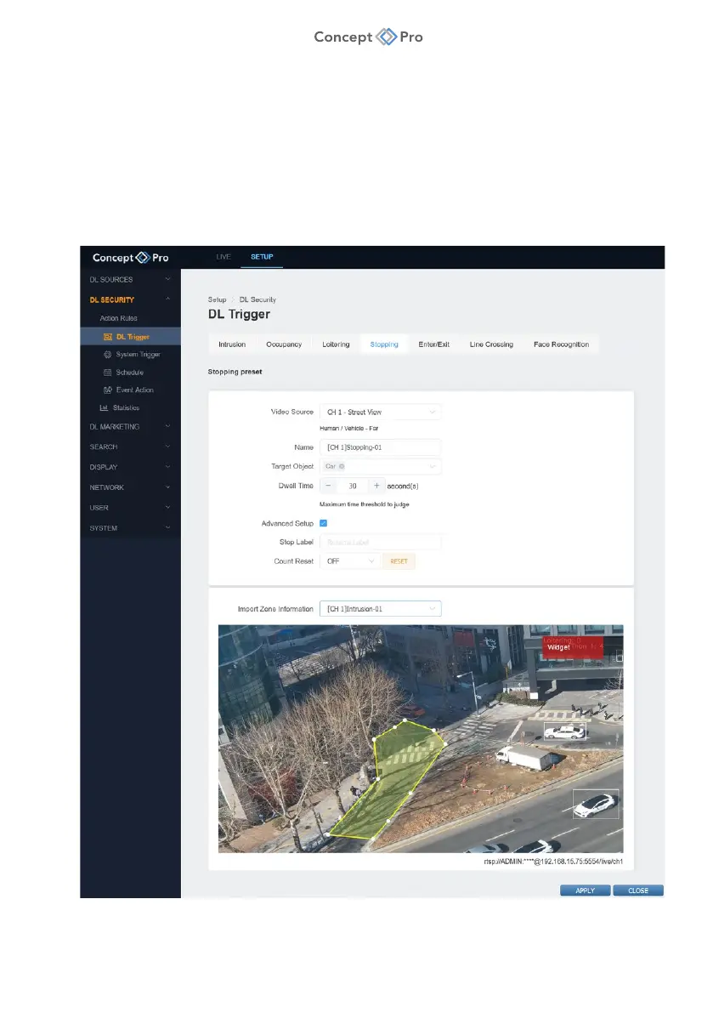
Task: Select the Occupancy tab
Action: [284, 344]
